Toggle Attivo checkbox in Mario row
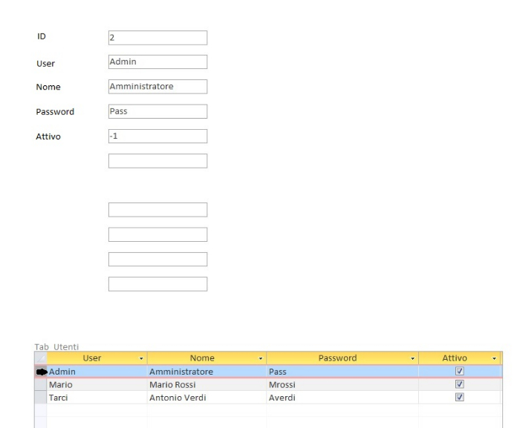Image resolution: width=520 pixels, height=428 pixels. click(x=459, y=384)
